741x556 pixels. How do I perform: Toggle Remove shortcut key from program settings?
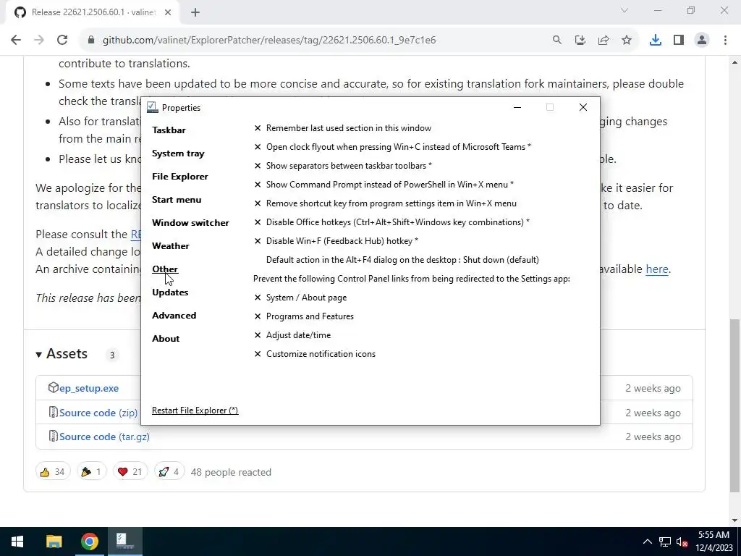[x=385, y=203]
